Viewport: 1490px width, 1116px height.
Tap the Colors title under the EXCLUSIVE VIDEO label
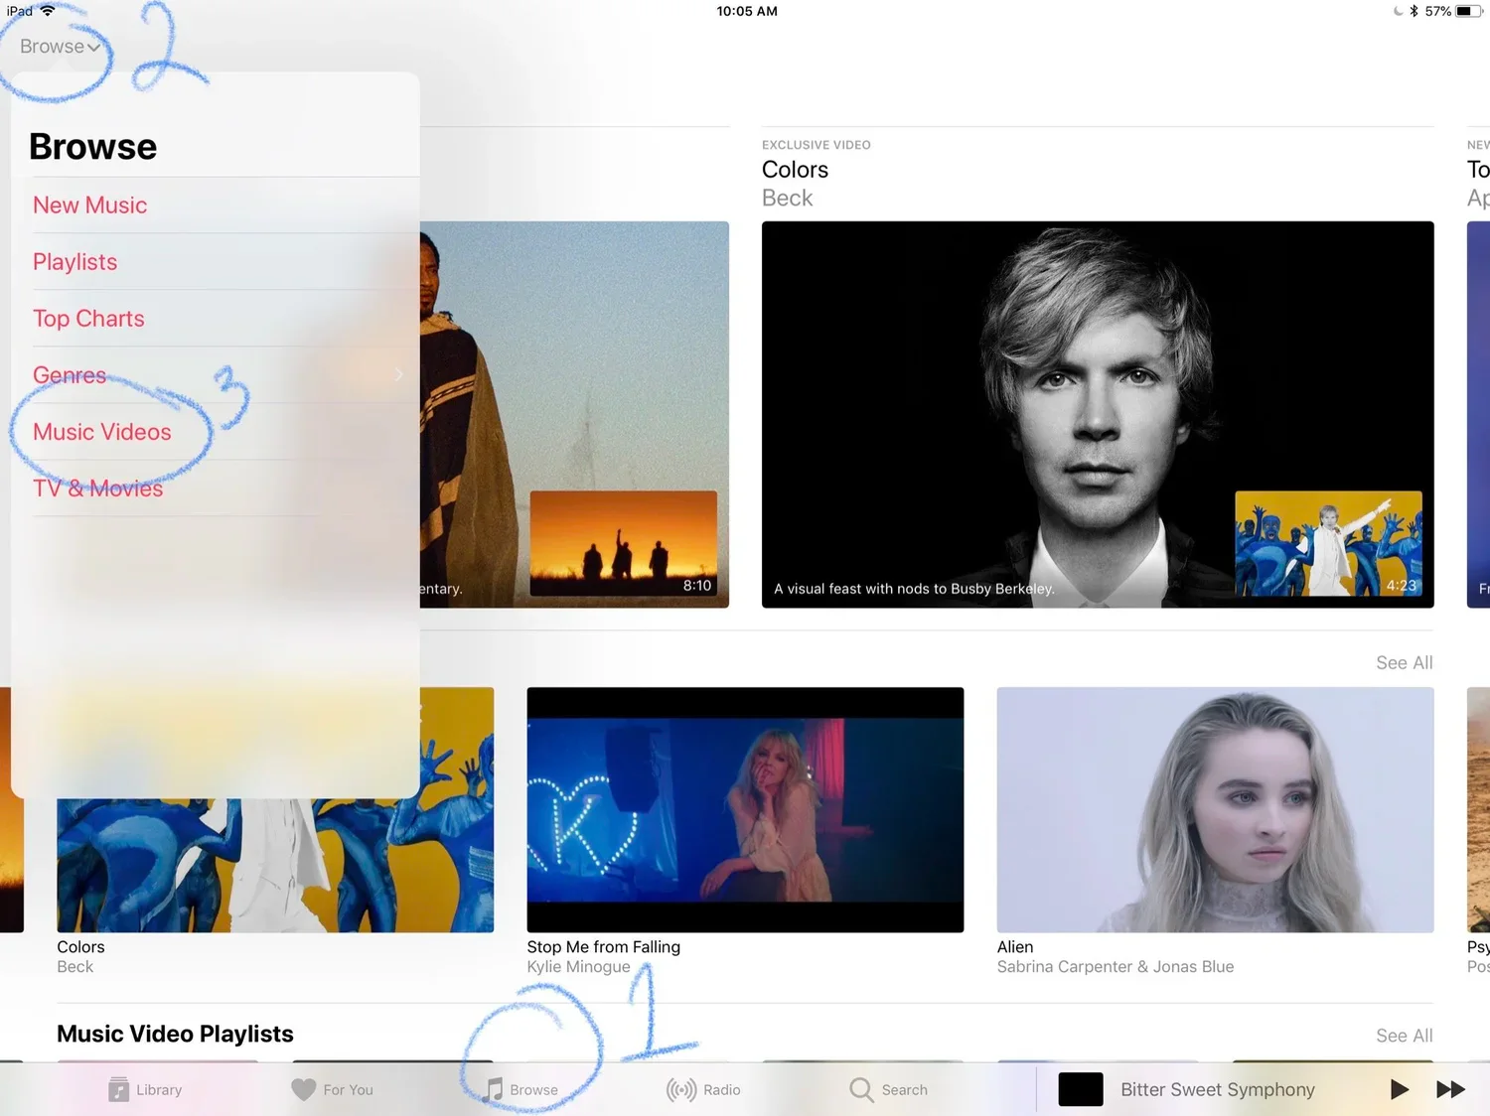795,170
